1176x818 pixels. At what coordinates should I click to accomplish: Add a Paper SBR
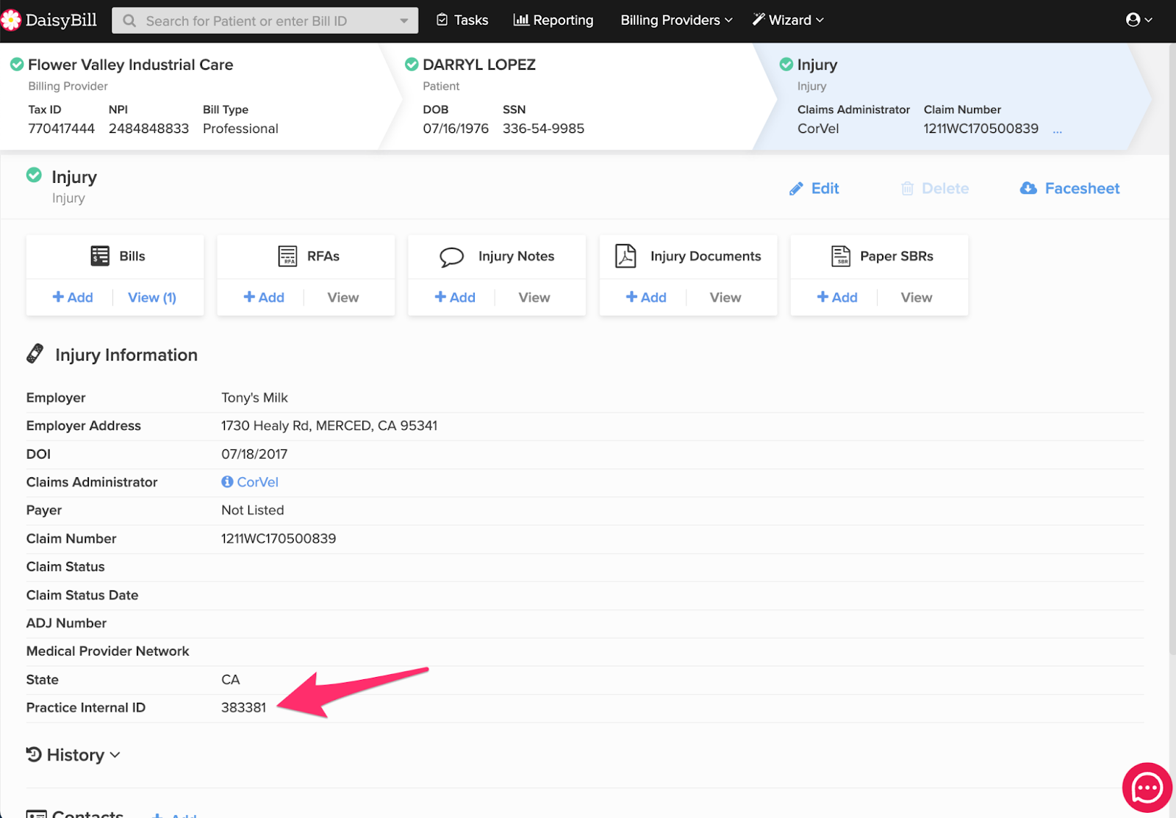(836, 297)
